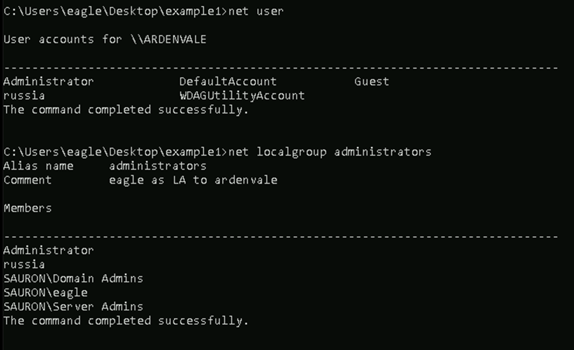The height and width of the screenshot is (350, 574).
Task: Select the "administrators" alias value
Action: [x=158, y=166]
